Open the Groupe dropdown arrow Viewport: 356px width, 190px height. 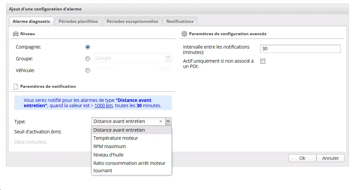(168, 58)
